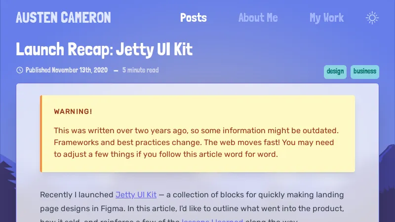Open the Posts navigation item

click(193, 18)
